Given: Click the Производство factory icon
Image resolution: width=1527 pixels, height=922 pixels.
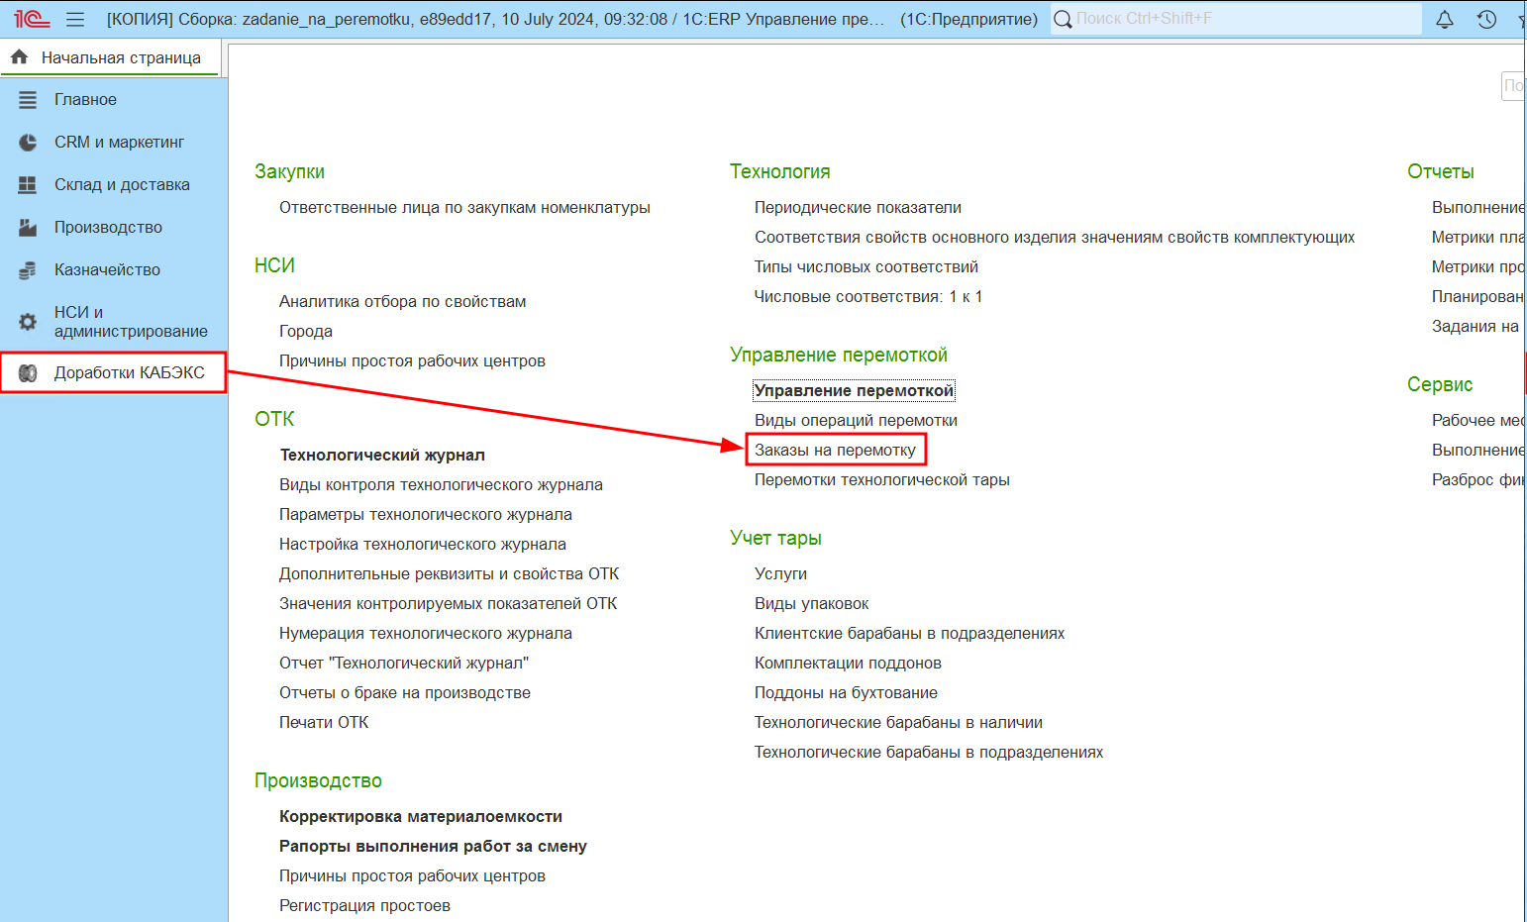Looking at the screenshot, I should coord(28,228).
